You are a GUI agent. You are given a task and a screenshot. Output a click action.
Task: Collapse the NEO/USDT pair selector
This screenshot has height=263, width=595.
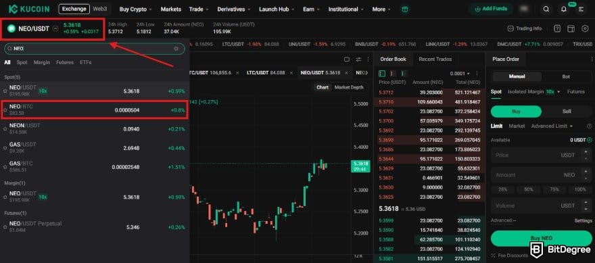pyautogui.click(x=55, y=28)
